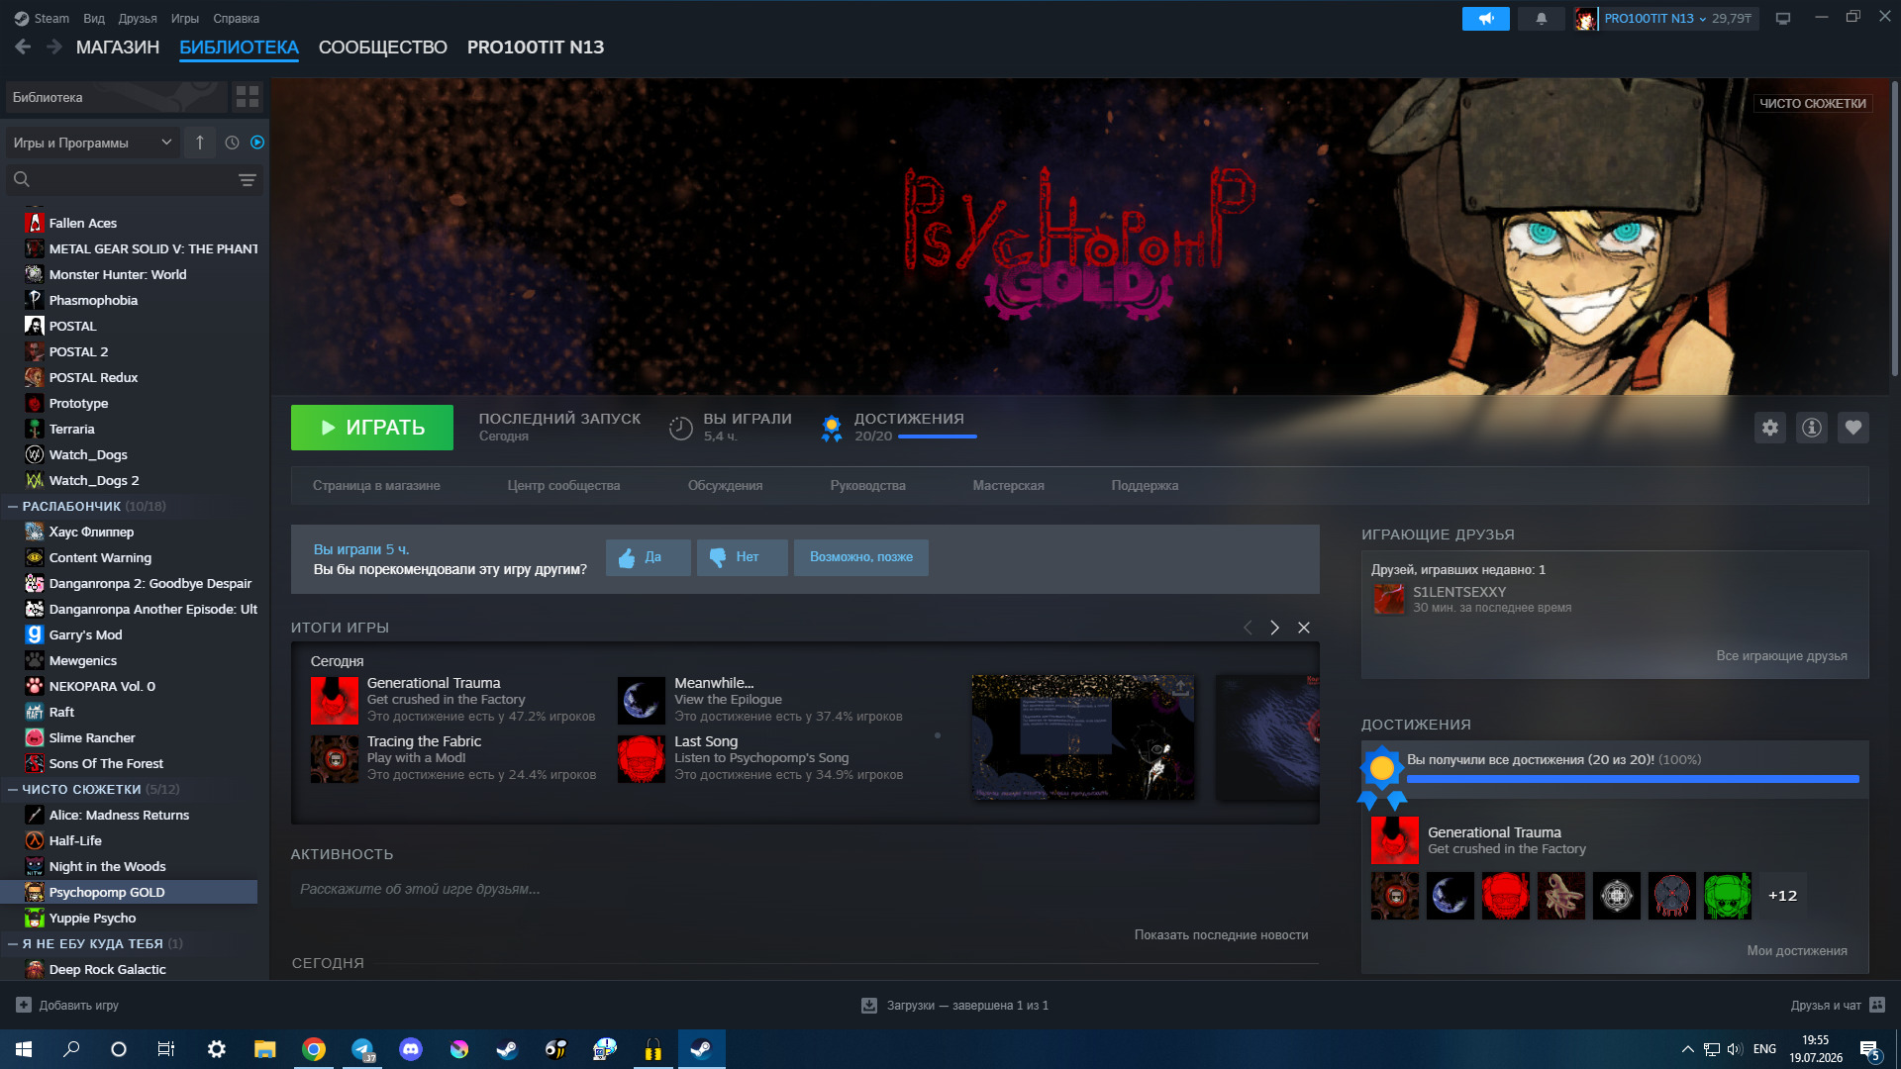Open Все играющие друзья link
The height and width of the screenshot is (1069, 1901).
[x=1782, y=656]
